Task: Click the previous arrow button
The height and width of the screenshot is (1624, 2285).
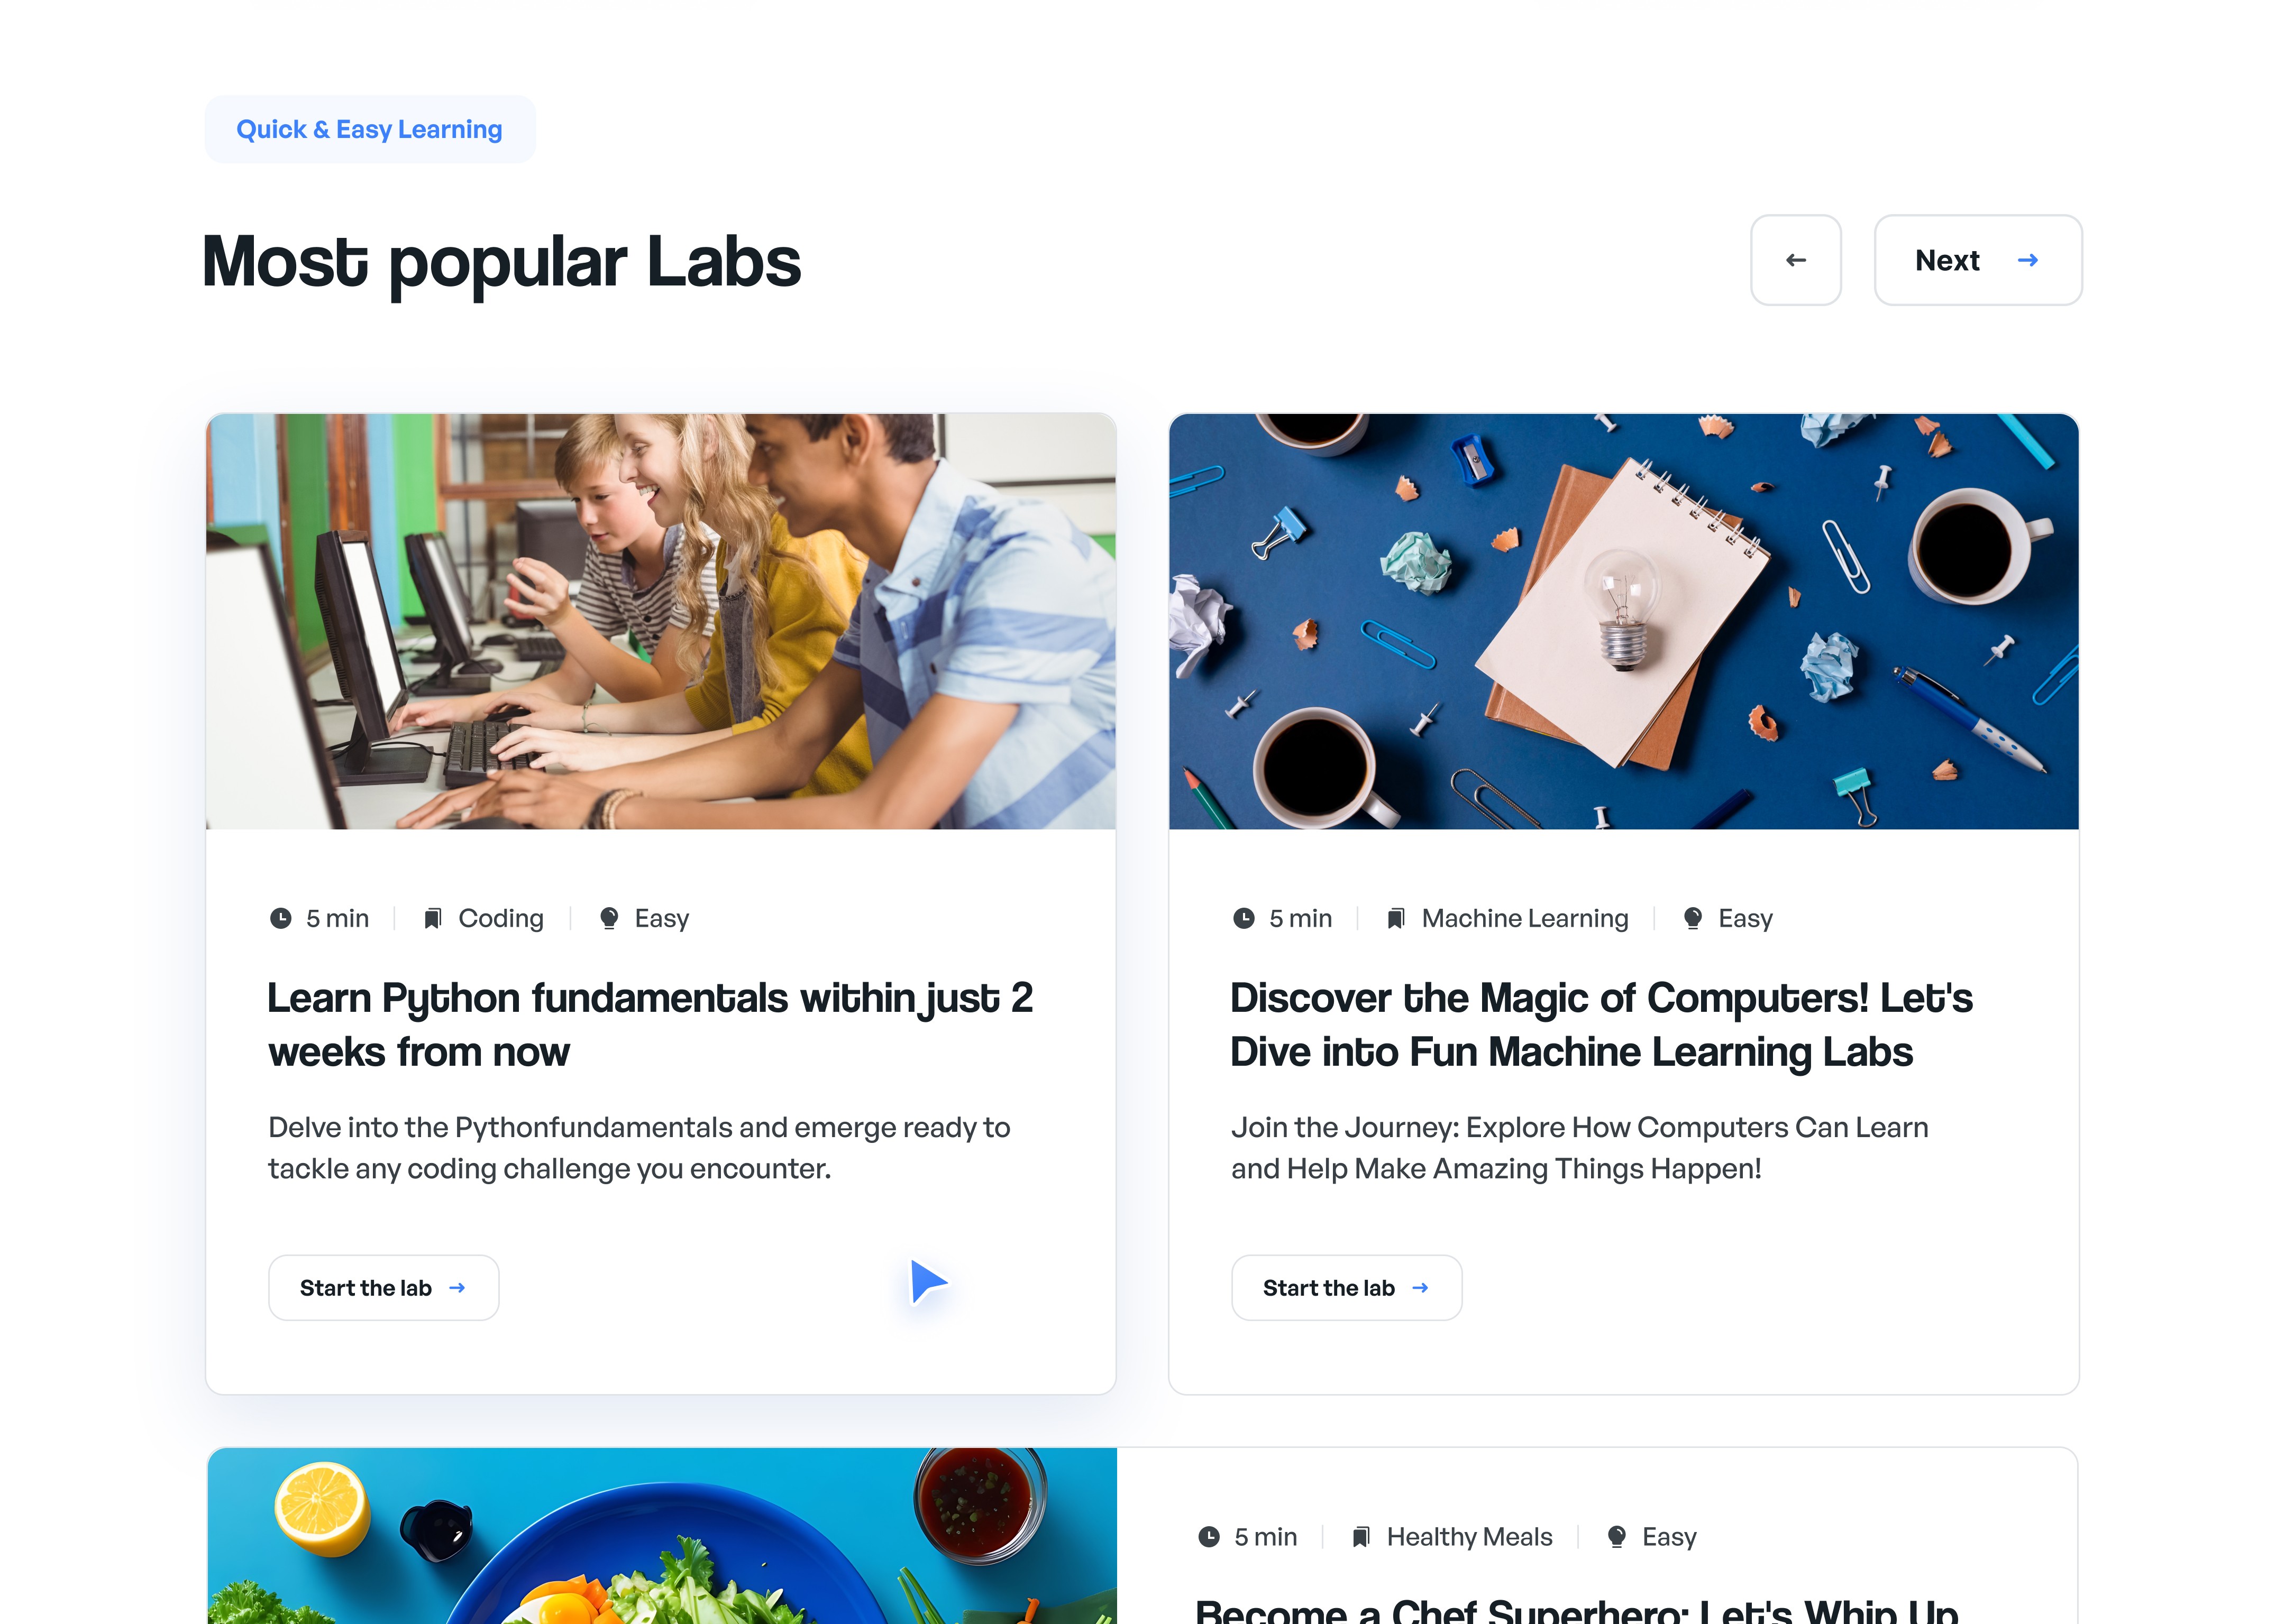Action: pos(1795,260)
